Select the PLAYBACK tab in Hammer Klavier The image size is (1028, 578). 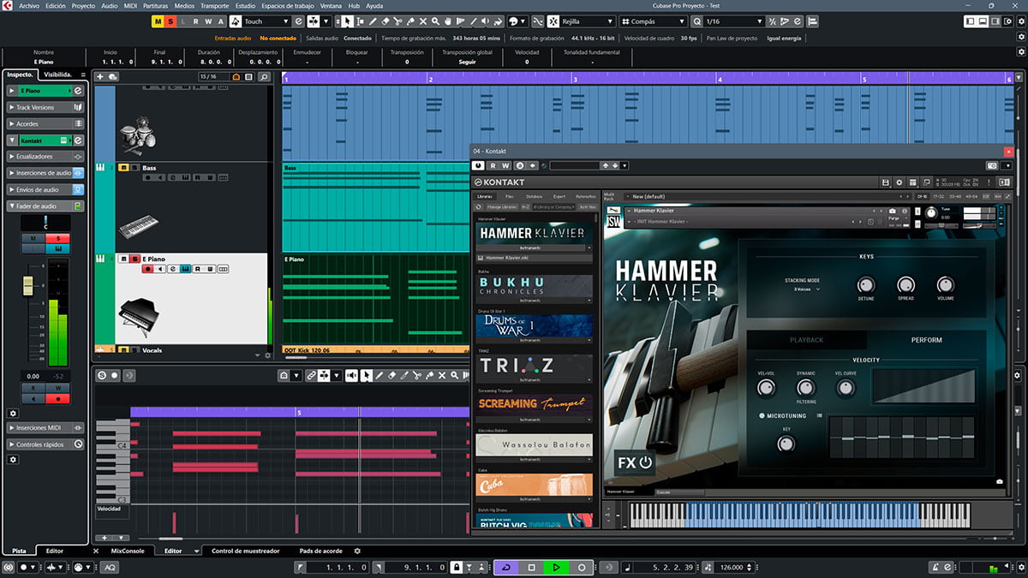(x=806, y=340)
